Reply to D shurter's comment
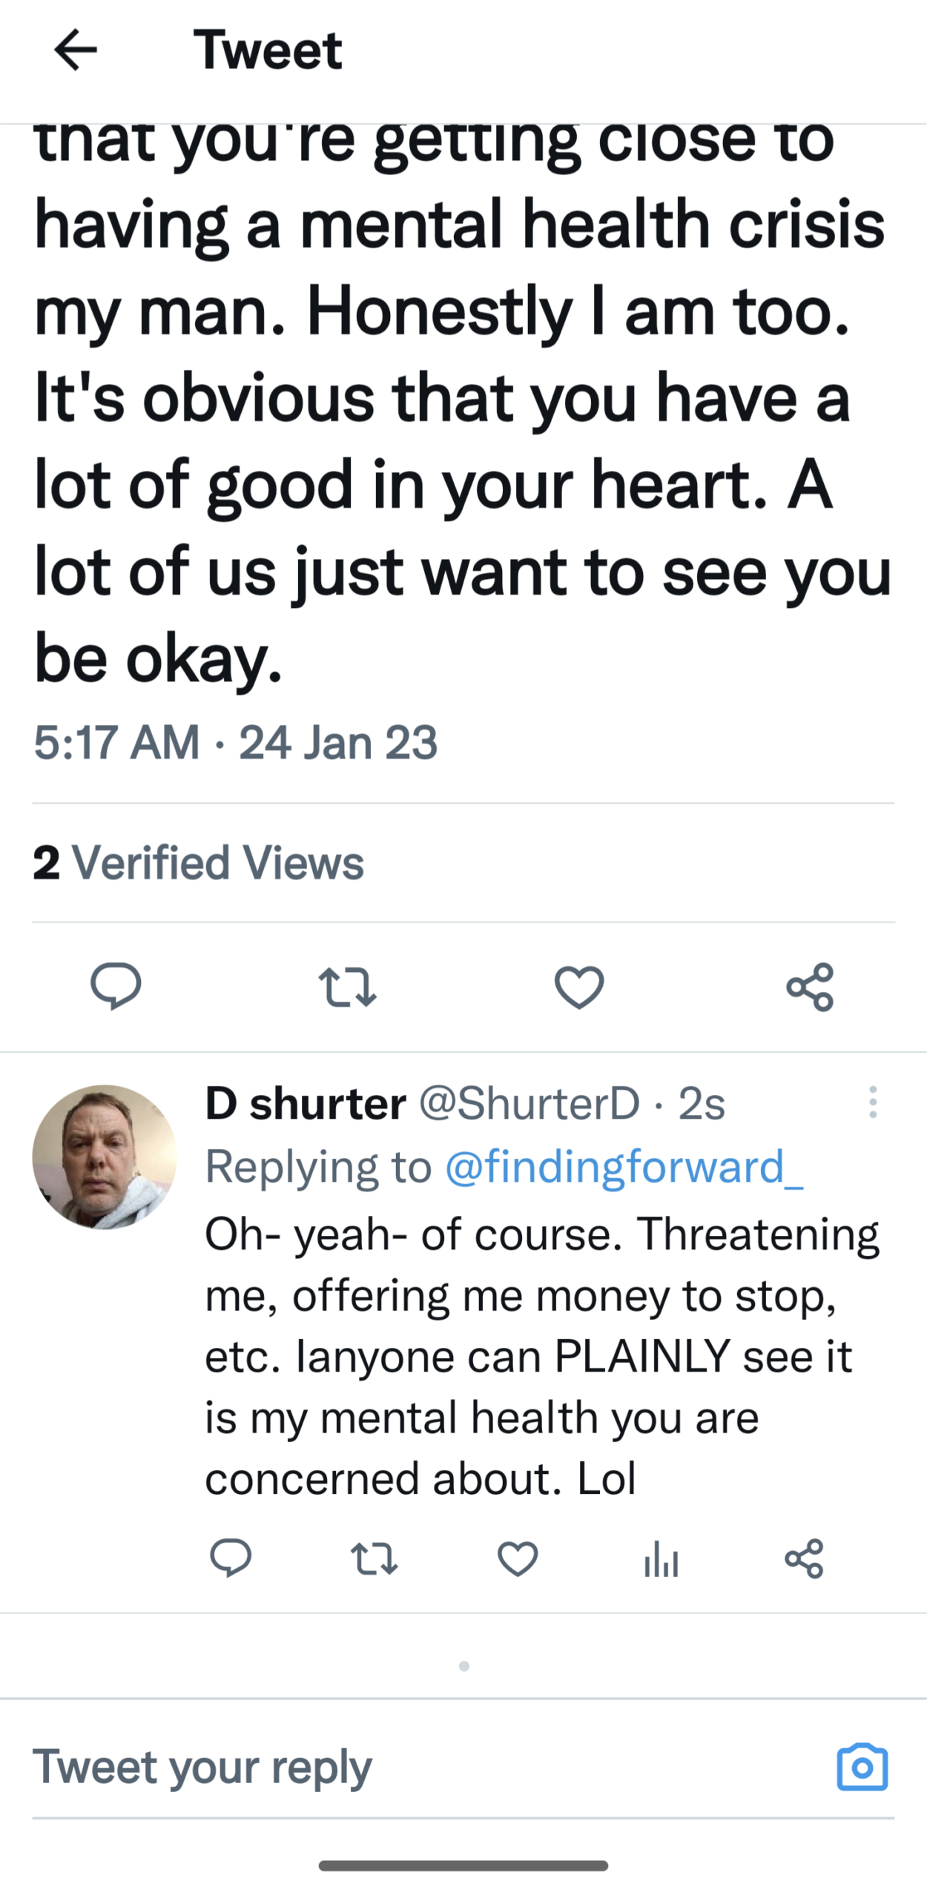The height and width of the screenshot is (1898, 927). tap(231, 1557)
